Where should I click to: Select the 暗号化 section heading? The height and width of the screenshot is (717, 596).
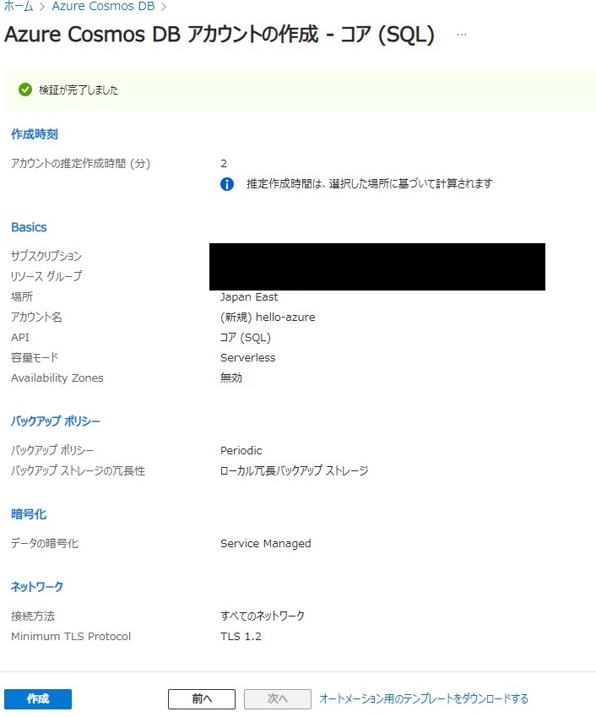tap(29, 514)
